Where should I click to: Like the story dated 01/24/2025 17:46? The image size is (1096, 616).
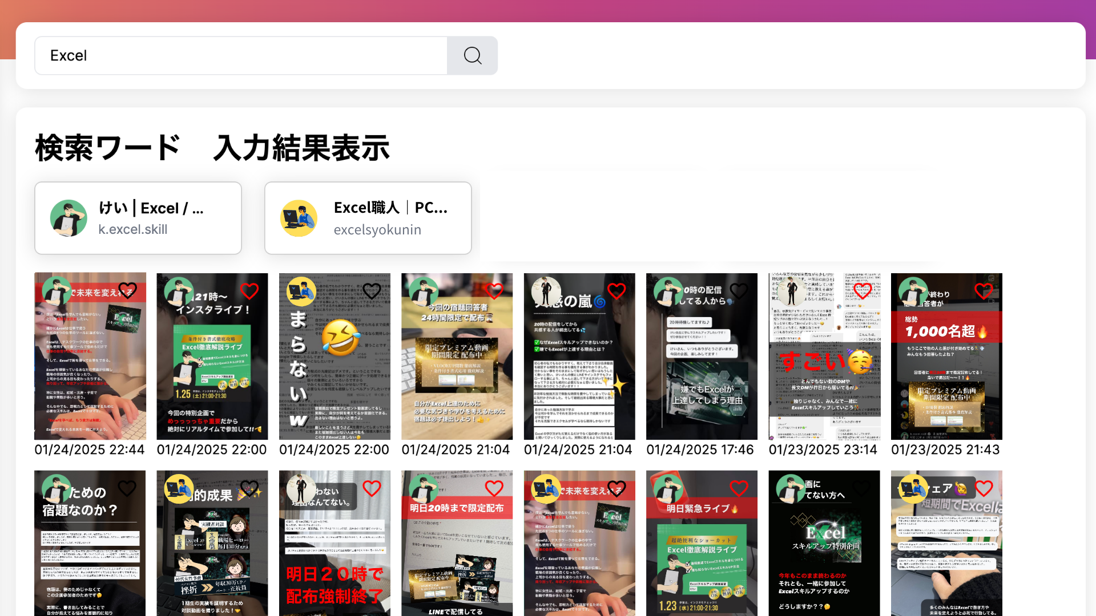739,291
